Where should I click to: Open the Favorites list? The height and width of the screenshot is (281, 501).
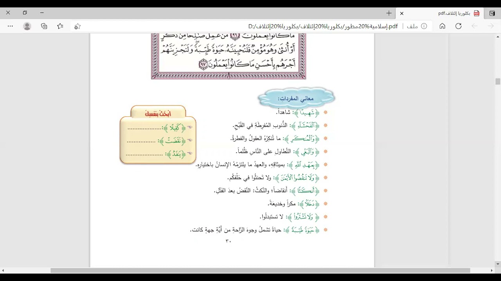click(x=60, y=26)
